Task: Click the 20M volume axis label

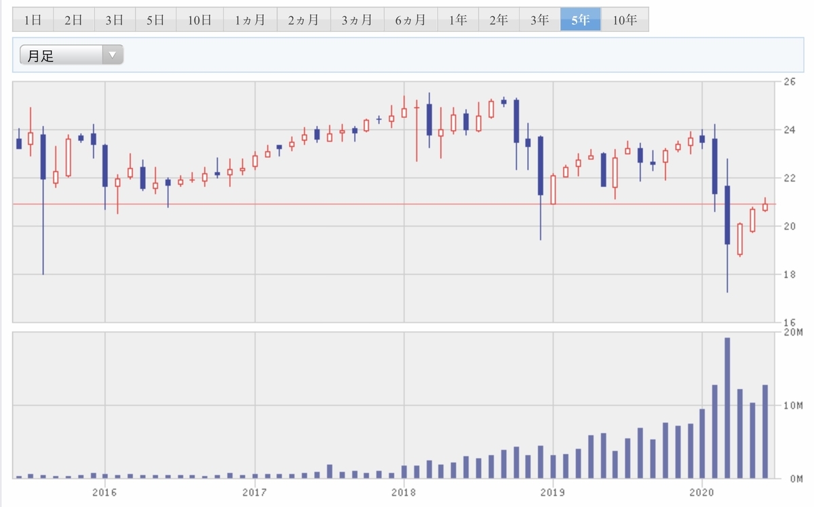Action: point(792,332)
